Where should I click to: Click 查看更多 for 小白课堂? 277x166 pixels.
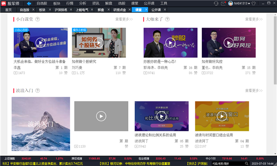124,19
